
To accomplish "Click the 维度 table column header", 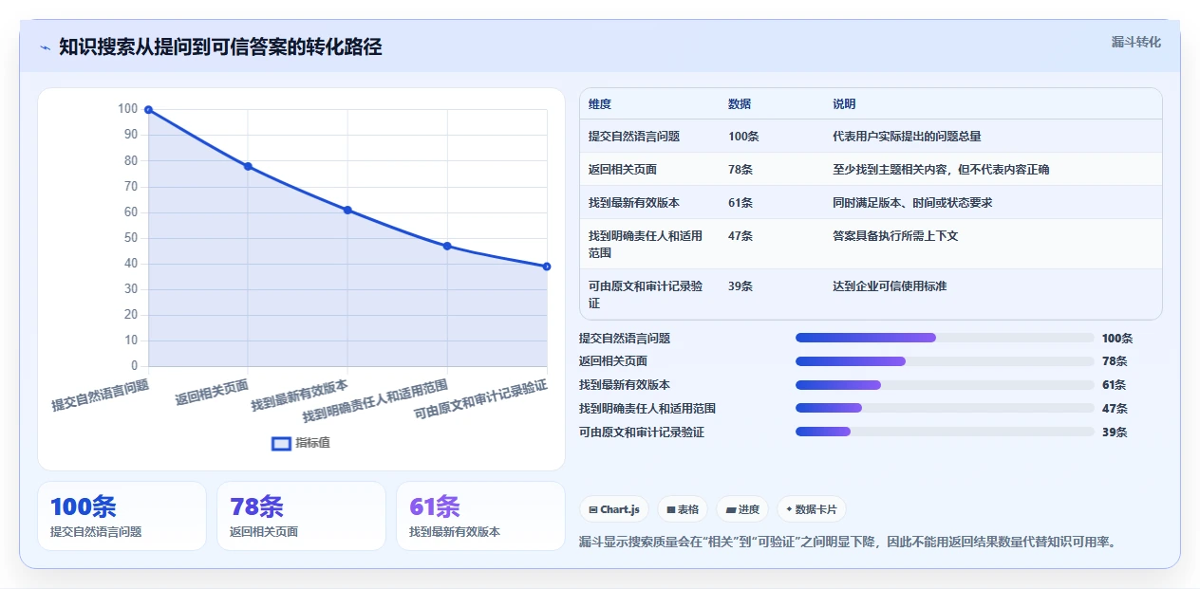I will (x=600, y=103).
